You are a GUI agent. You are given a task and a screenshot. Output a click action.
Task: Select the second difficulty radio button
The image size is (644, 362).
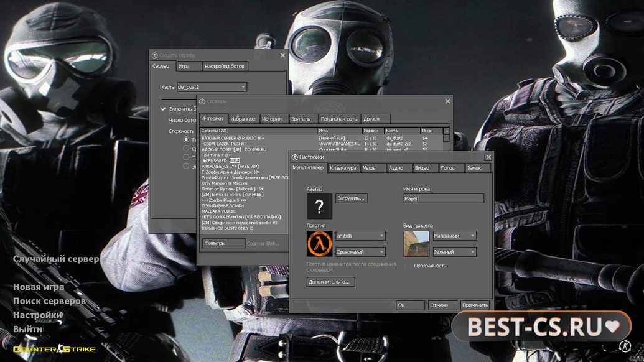pyautogui.click(x=186, y=148)
